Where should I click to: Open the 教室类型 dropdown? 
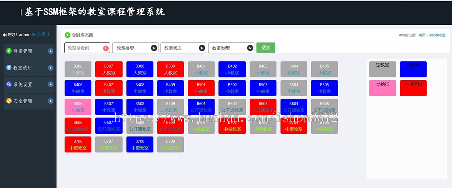[x=231, y=48]
